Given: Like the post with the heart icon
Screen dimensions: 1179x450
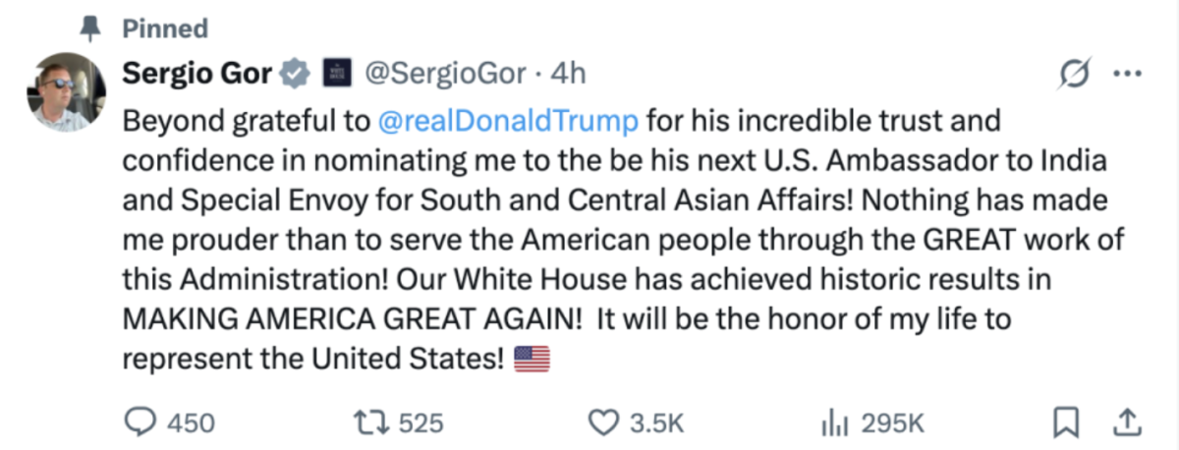Looking at the screenshot, I should [x=602, y=422].
